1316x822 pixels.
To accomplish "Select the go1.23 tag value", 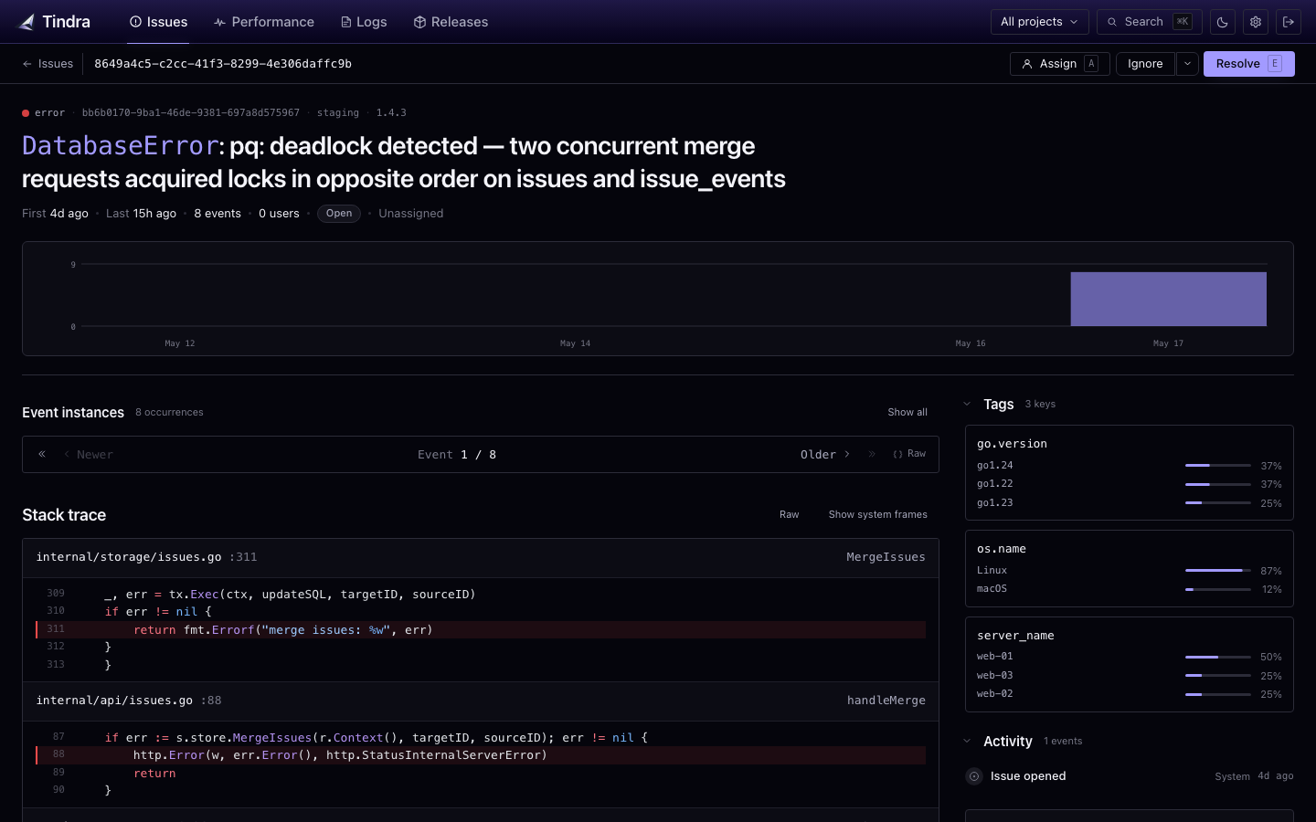I will pyautogui.click(x=995, y=503).
